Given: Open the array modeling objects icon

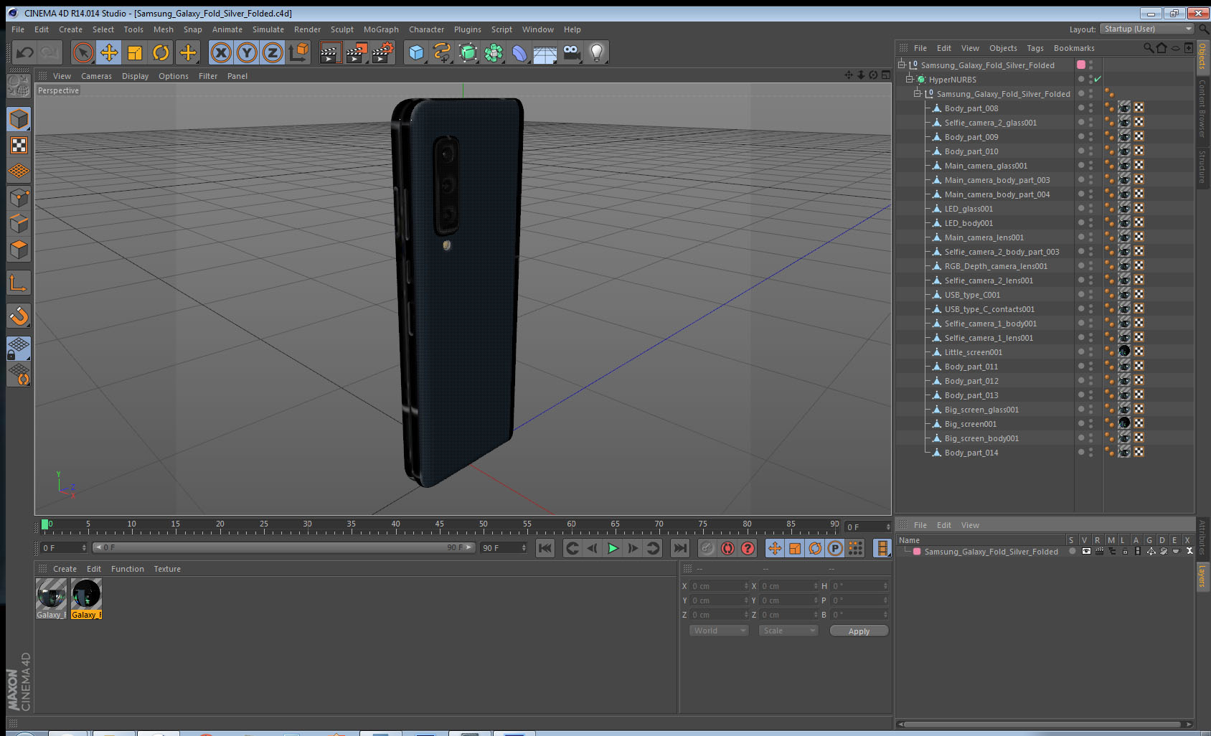Looking at the screenshot, I should click(x=494, y=52).
